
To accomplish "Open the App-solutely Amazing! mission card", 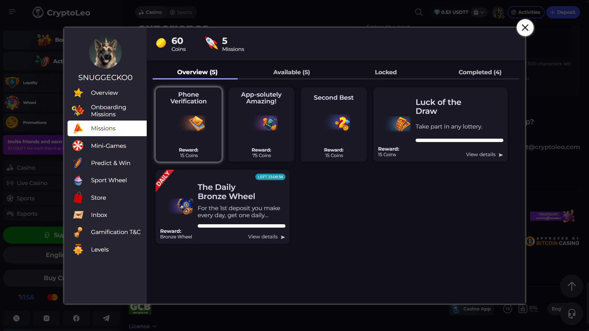I will [261, 125].
